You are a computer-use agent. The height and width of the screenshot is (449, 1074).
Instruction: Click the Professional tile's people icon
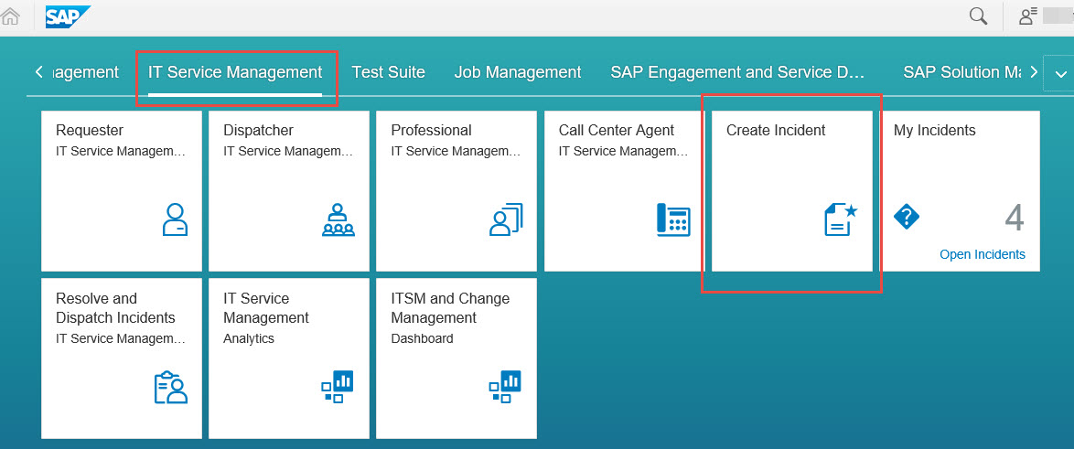pyautogui.click(x=506, y=219)
